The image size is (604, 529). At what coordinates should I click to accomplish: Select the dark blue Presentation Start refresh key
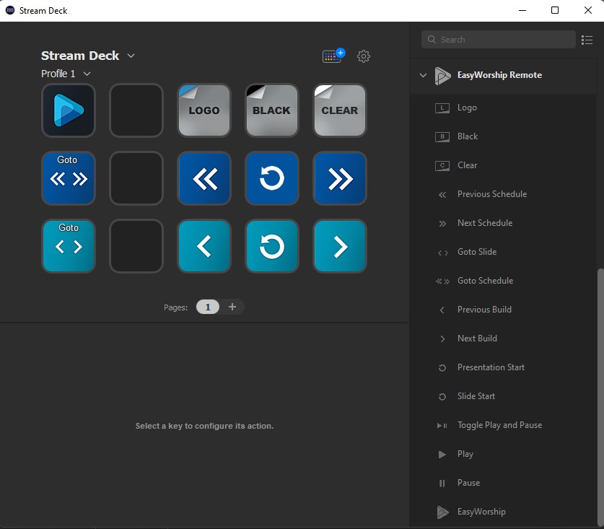pyautogui.click(x=272, y=178)
